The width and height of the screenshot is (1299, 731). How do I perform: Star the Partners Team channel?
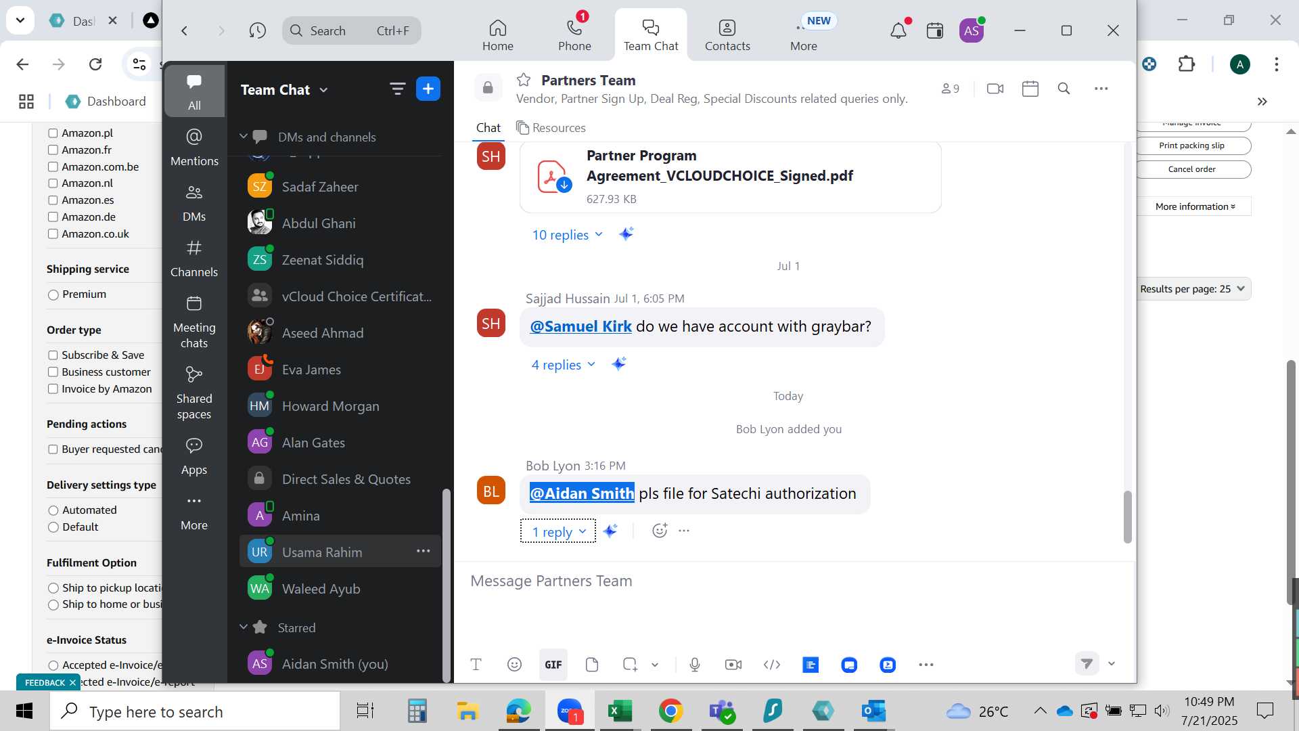coord(523,80)
